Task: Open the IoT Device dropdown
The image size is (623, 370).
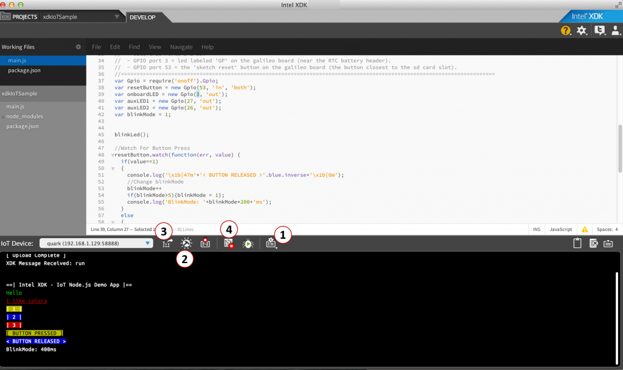Action: point(96,244)
